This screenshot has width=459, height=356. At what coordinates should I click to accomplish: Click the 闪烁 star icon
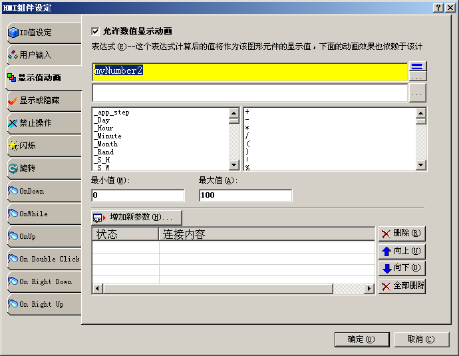(13, 146)
